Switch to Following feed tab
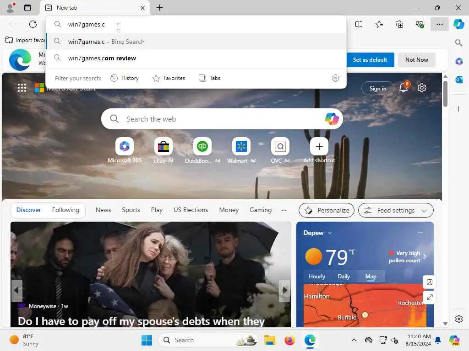 (x=65, y=210)
